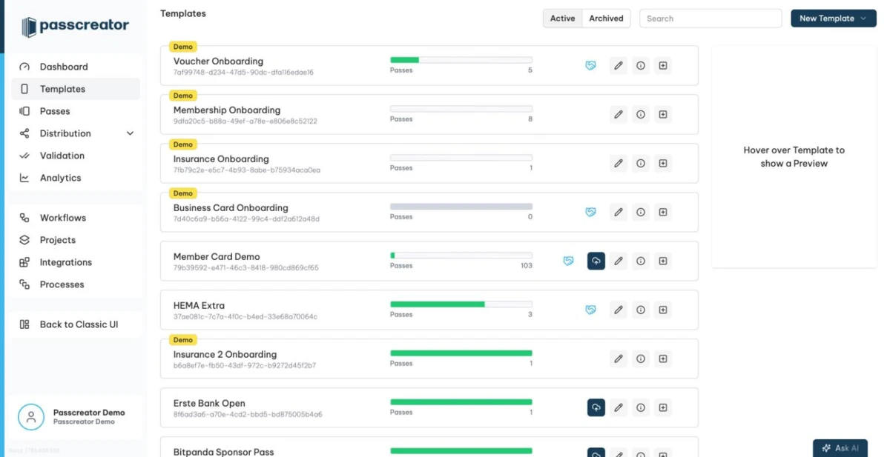The height and width of the screenshot is (457, 890).
Task: Select the Business Card Onboarding template name
Action: 231,208
